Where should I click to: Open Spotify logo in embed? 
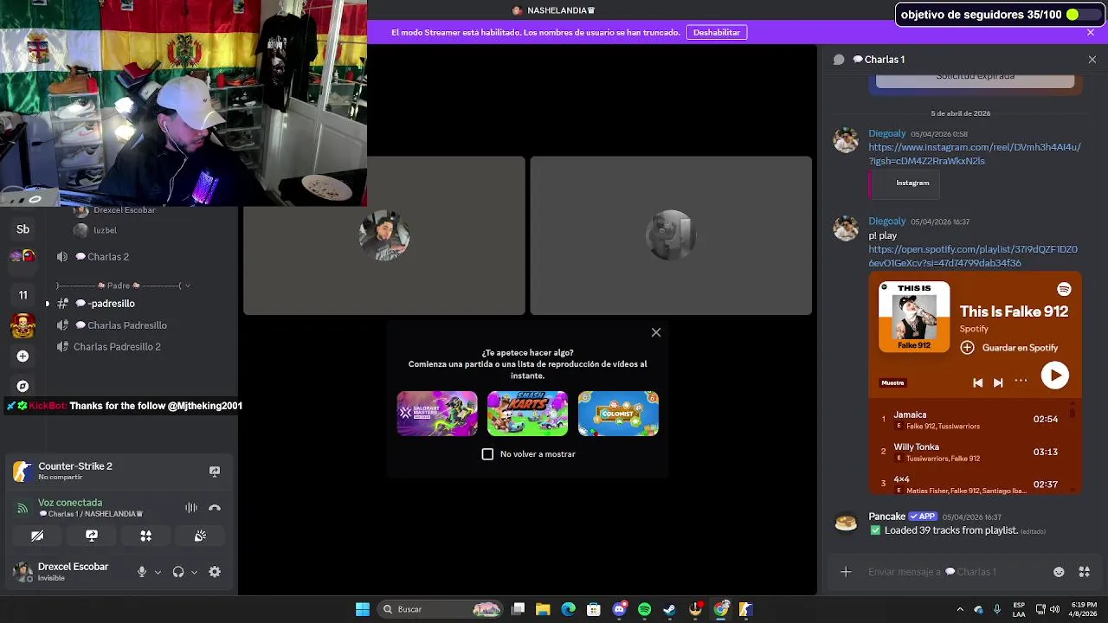point(1064,289)
